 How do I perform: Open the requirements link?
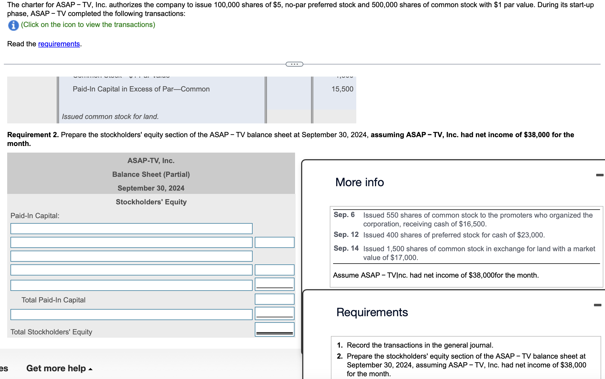click(59, 44)
